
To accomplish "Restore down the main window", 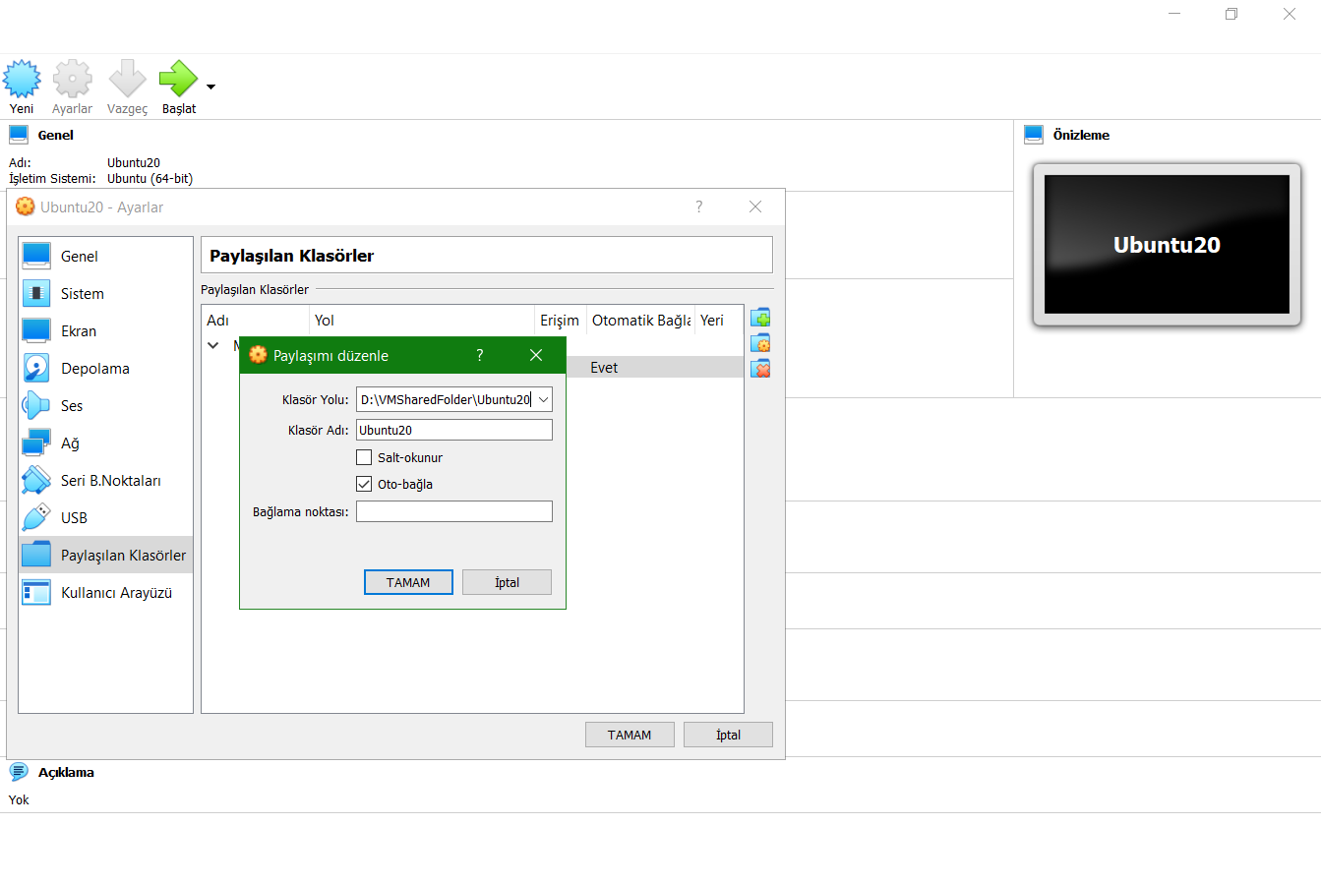I will point(1231,14).
